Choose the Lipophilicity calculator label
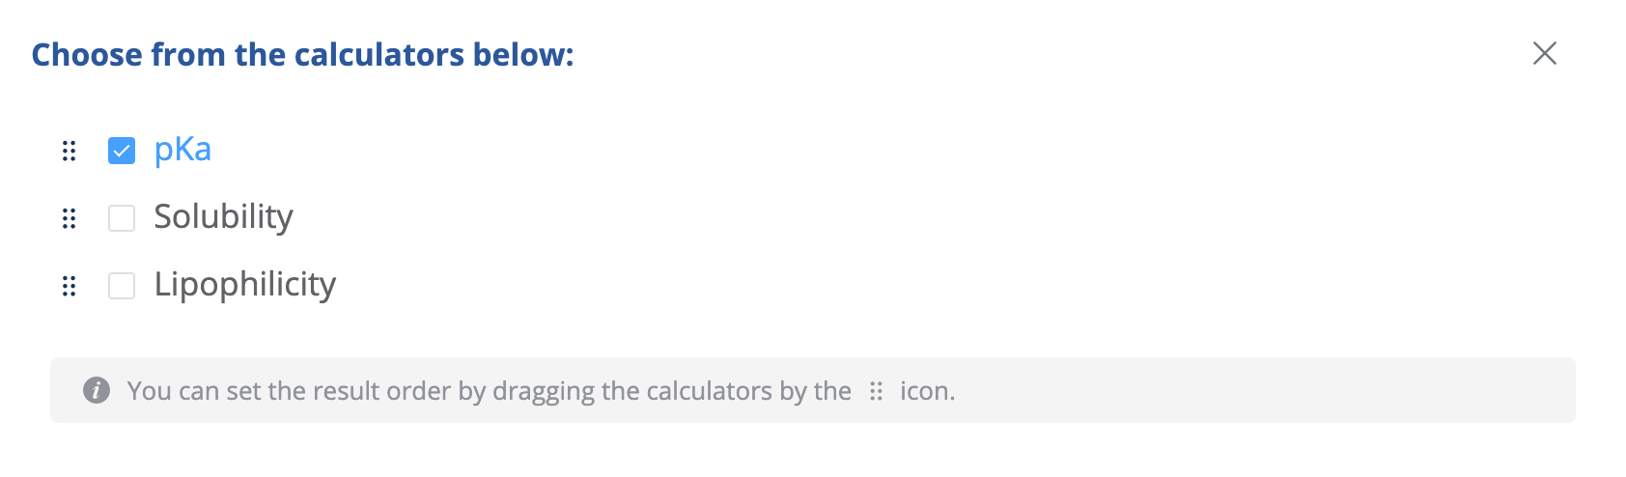This screenshot has width=1626, height=477. [x=245, y=285]
